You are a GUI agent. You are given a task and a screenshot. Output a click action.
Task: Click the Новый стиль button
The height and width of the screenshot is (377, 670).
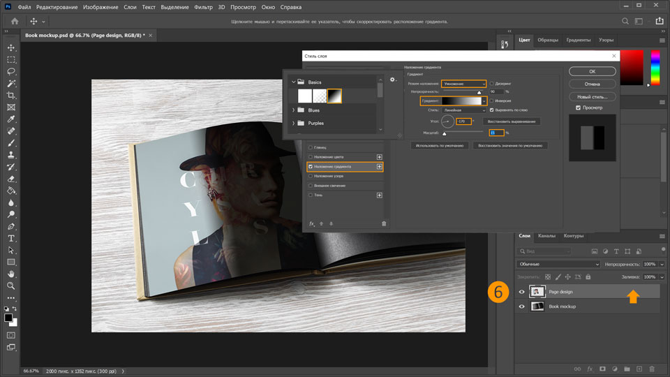click(592, 96)
